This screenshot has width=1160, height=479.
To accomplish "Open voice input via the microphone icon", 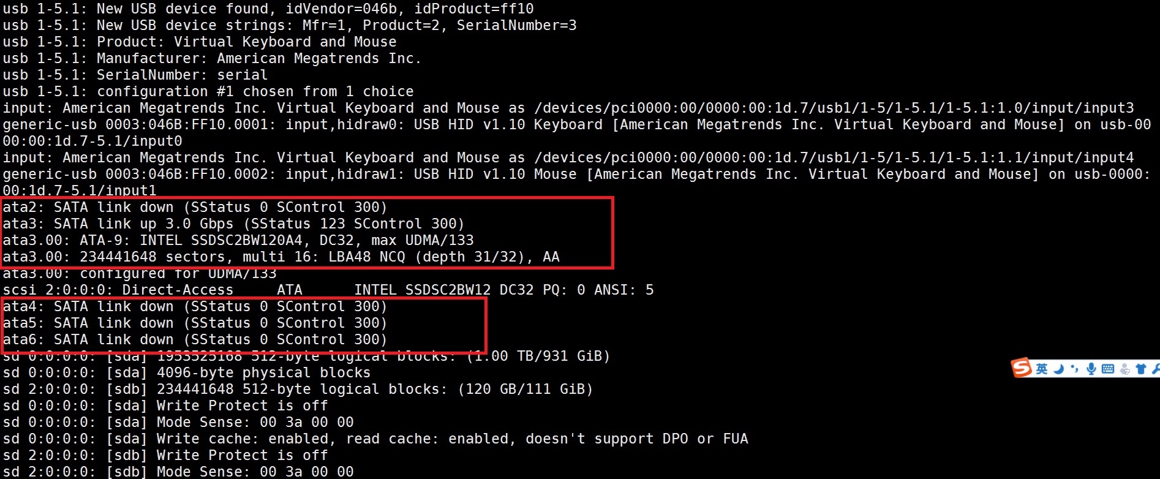I will tap(1091, 369).
